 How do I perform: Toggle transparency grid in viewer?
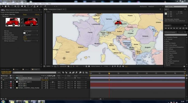[x=89, y=66]
